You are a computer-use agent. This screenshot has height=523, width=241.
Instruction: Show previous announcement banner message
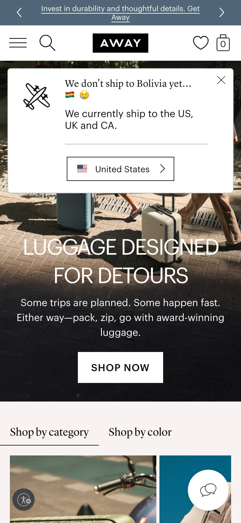(19, 12)
